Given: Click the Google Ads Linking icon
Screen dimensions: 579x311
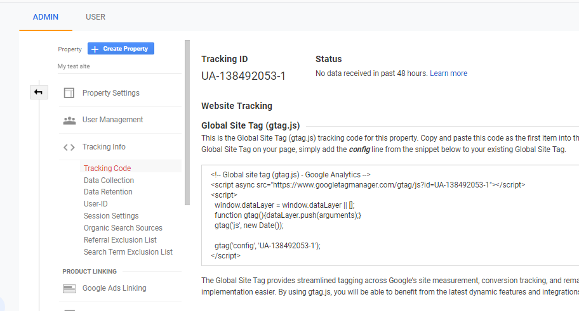Looking at the screenshot, I should tap(69, 289).
